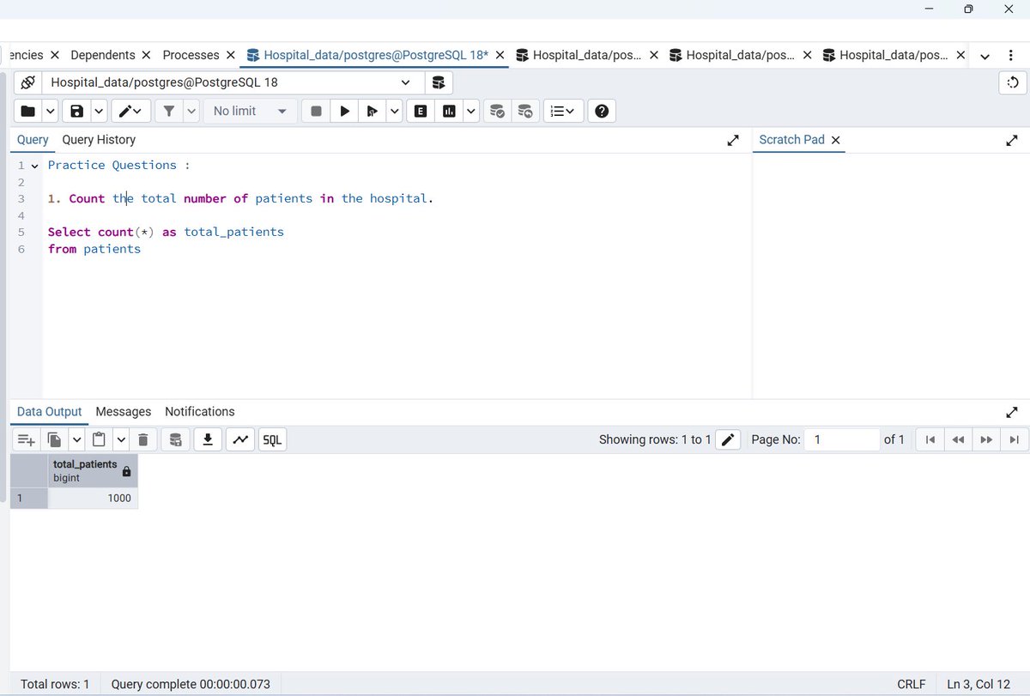Click the new query tool database icon
Image resolution: width=1030 pixels, height=696 pixels.
[439, 83]
